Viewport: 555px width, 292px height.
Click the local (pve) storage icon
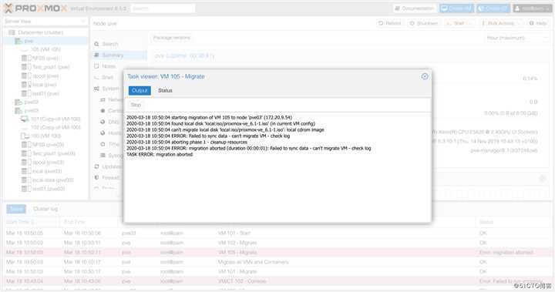coord(27,85)
